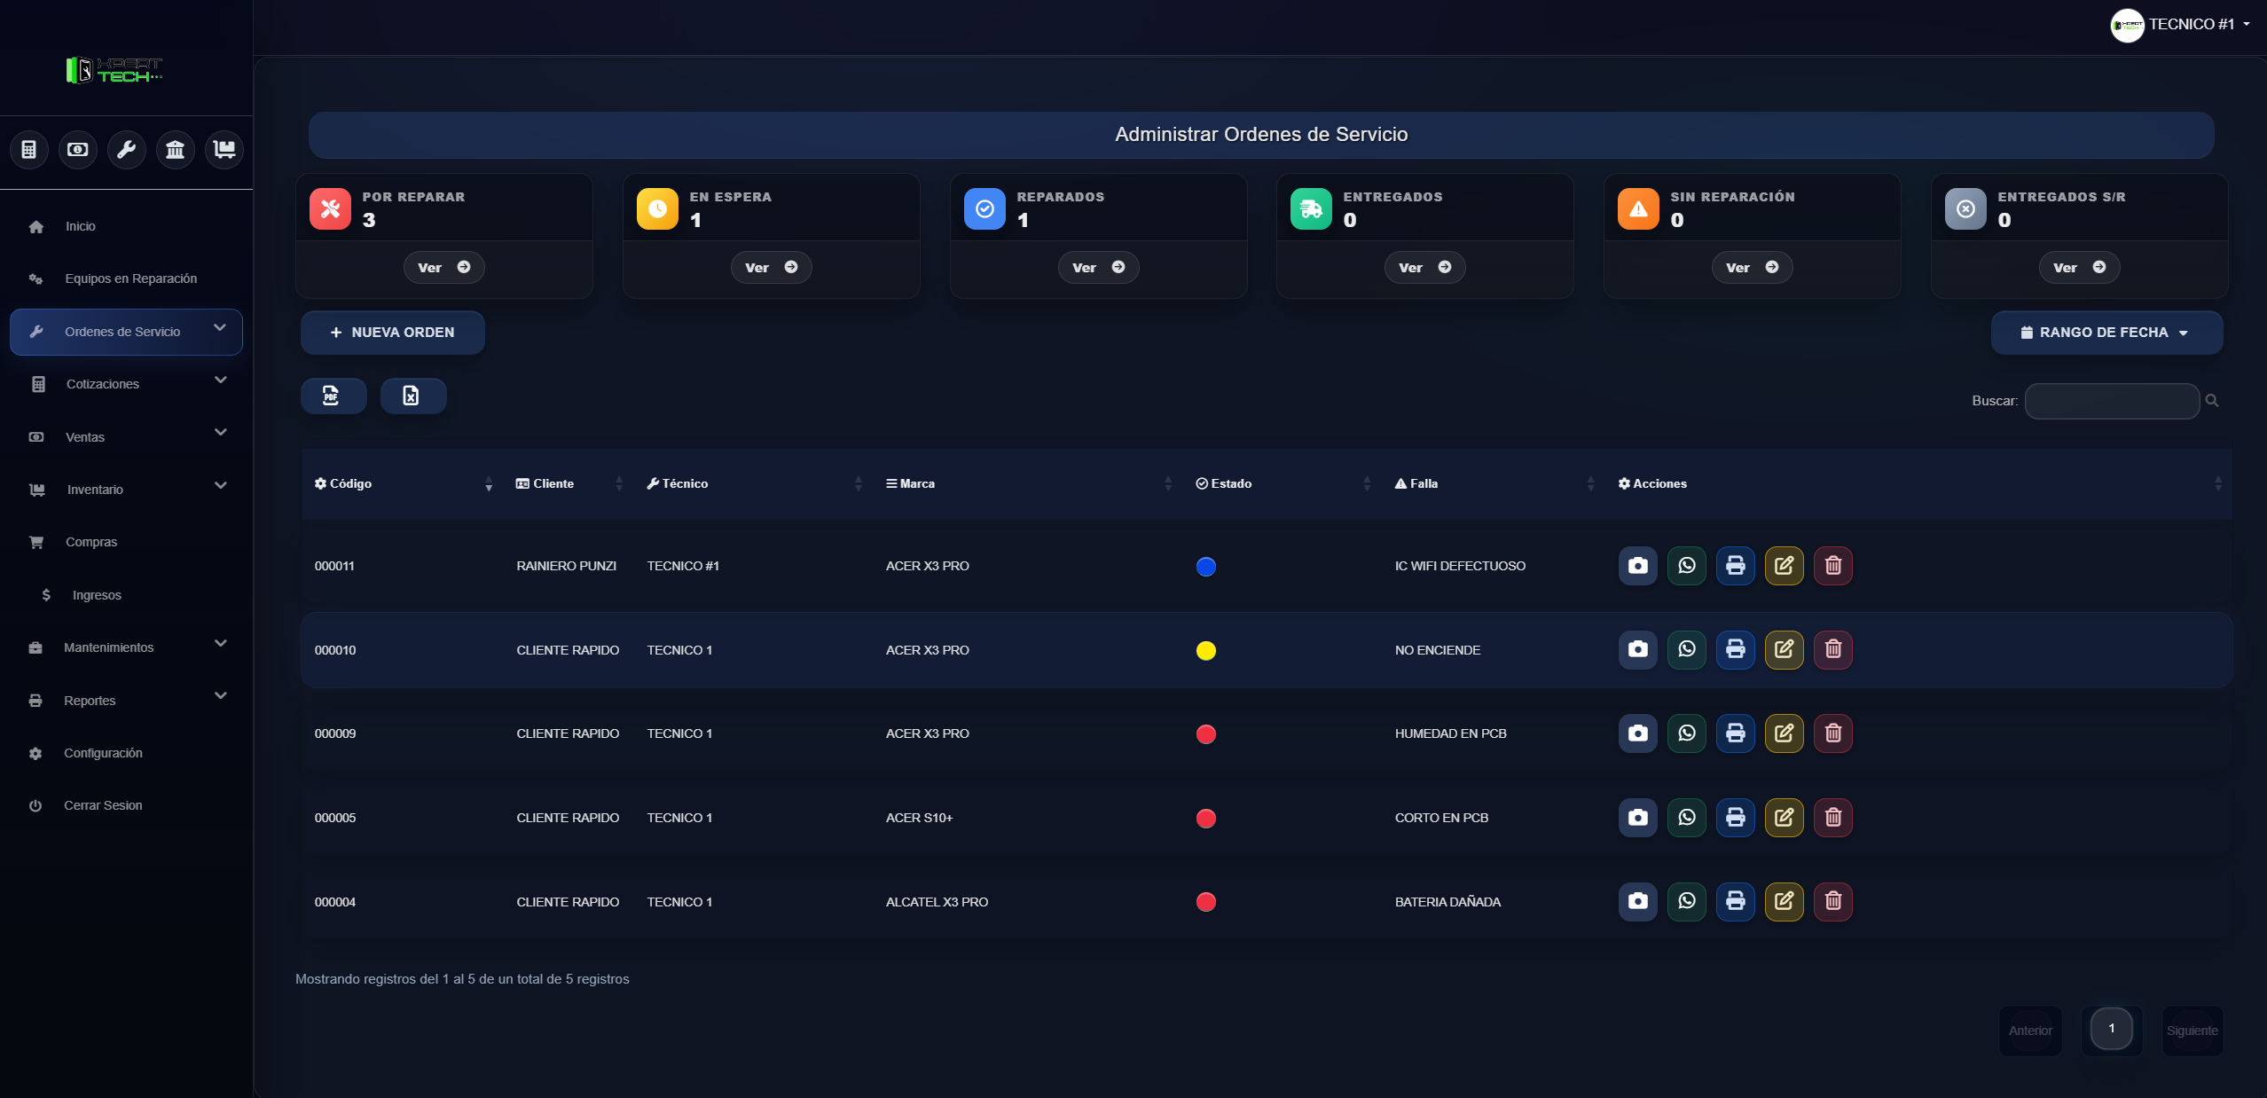Export orders table to PDF
This screenshot has height=1098, width=2267.
[332, 396]
